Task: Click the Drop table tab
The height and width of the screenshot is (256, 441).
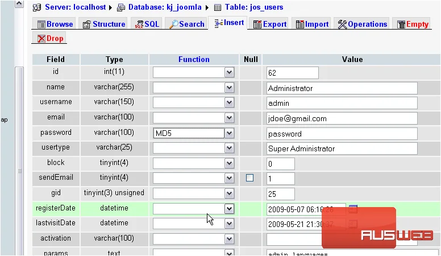Action: (50, 38)
